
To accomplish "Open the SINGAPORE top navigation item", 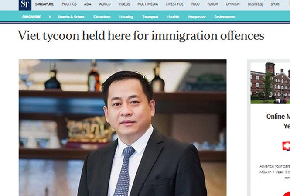I will coord(44,4).
